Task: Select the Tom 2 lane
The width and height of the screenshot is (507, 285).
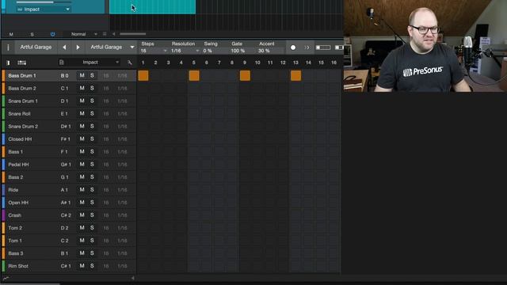Action: click(15, 228)
